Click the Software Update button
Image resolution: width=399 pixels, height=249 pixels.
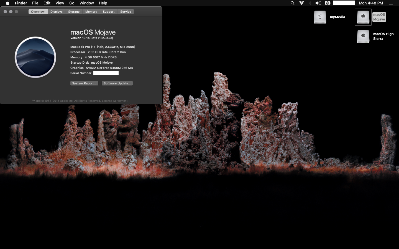pyautogui.click(x=117, y=83)
